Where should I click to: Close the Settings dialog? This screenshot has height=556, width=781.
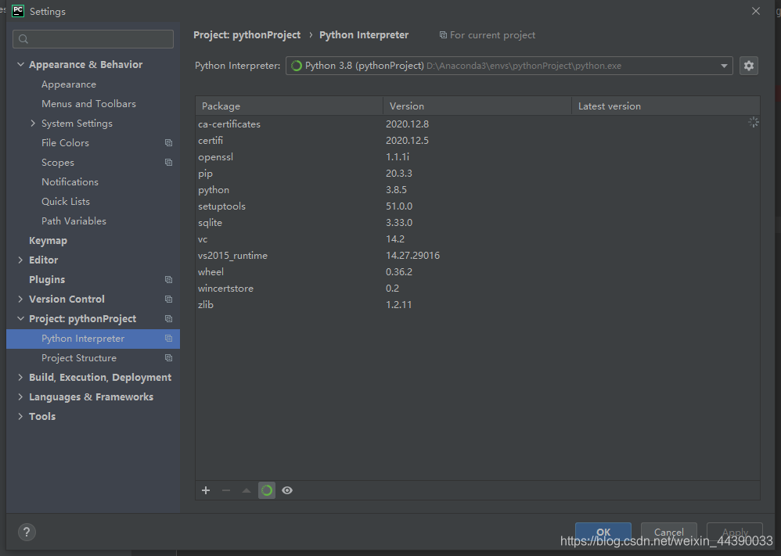pyautogui.click(x=756, y=11)
